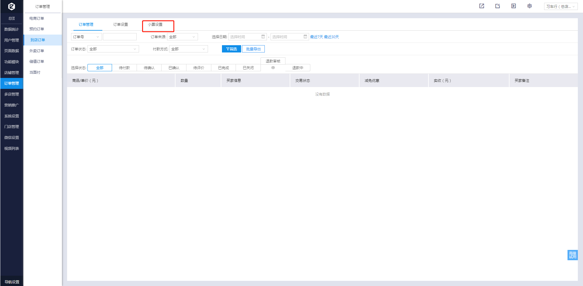Click the app logo in top-left corner
The height and width of the screenshot is (286, 583).
(x=12, y=6)
